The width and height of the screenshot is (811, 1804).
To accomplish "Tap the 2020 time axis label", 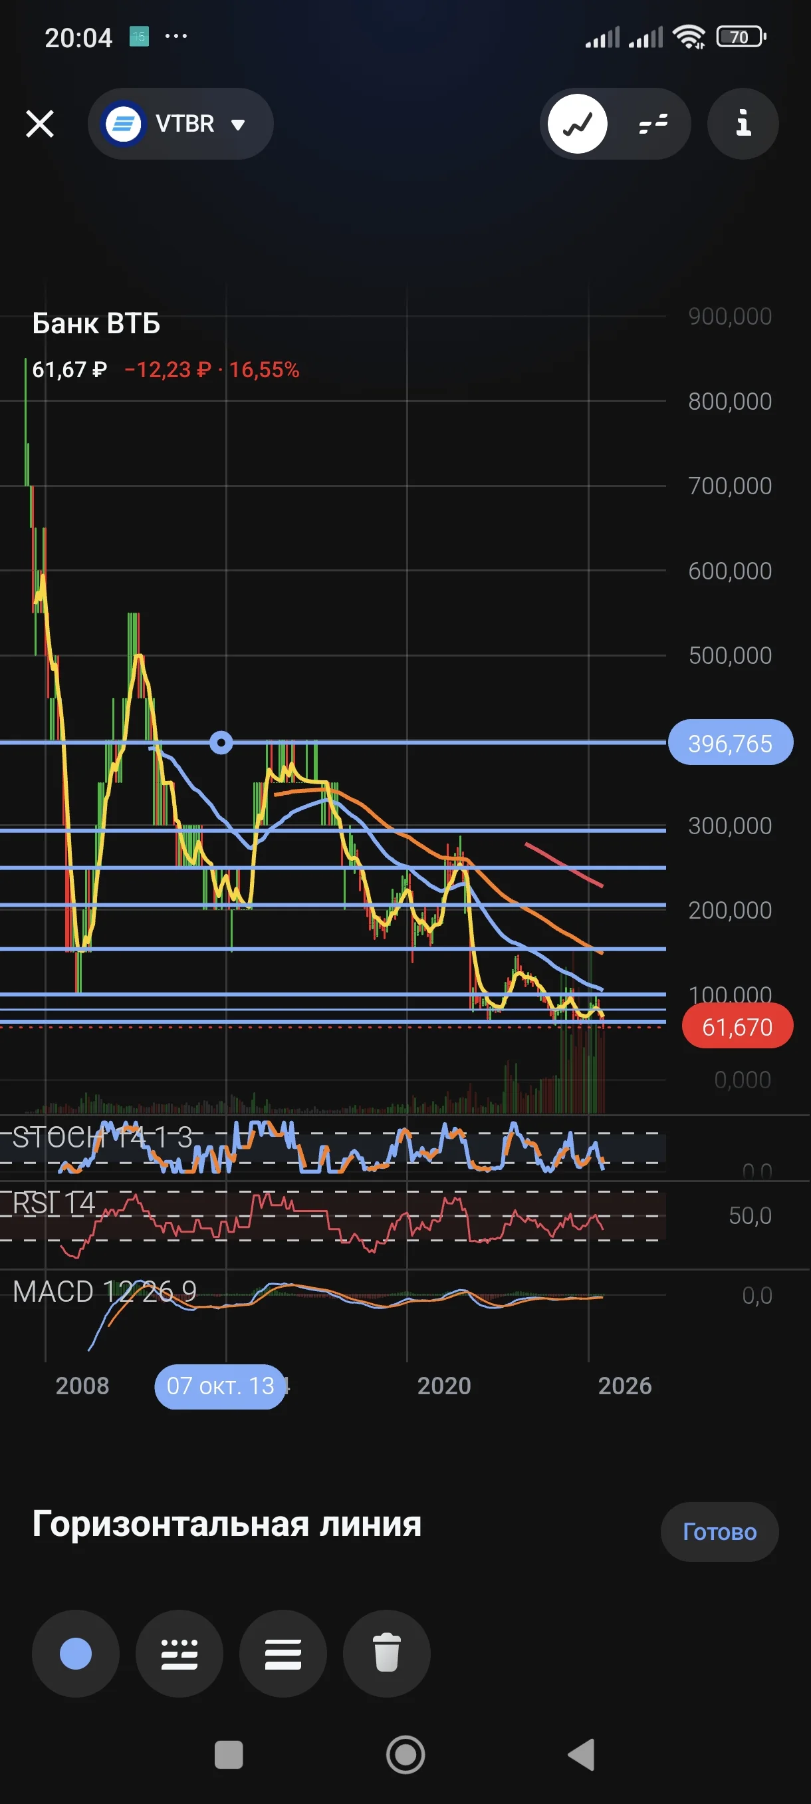I will point(444,1386).
